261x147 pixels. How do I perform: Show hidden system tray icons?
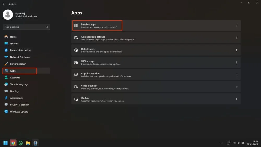click(222, 143)
